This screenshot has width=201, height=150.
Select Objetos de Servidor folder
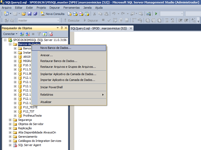(x=31, y=124)
